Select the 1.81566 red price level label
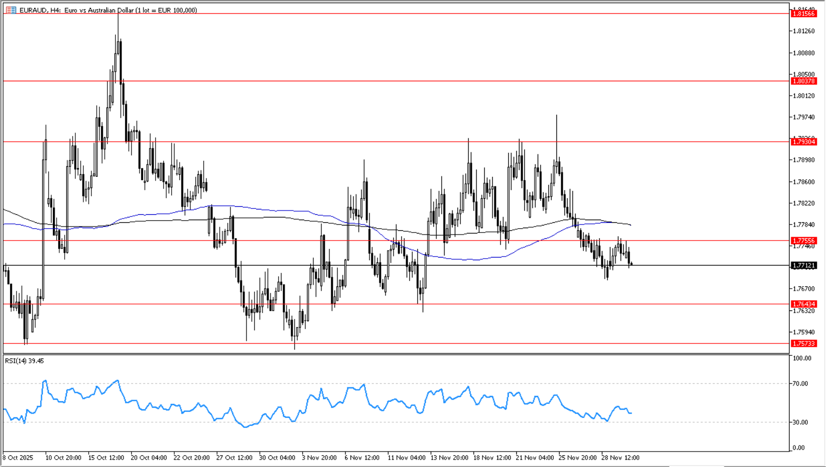Image resolution: width=826 pixels, height=467 pixels. tap(804, 14)
